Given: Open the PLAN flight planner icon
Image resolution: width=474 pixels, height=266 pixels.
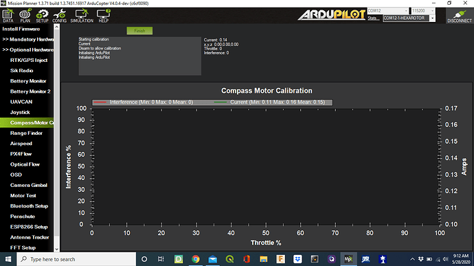Looking at the screenshot, I should click(25, 16).
